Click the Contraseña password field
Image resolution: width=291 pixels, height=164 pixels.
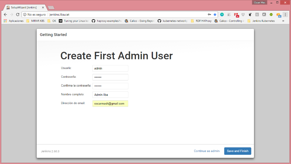[110, 77]
